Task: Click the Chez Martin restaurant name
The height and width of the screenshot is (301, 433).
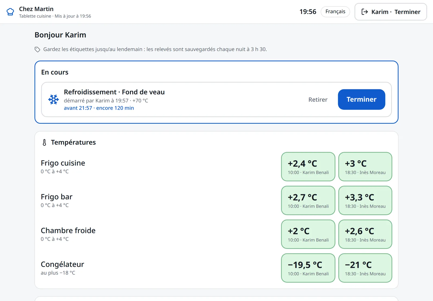Action: (36, 9)
